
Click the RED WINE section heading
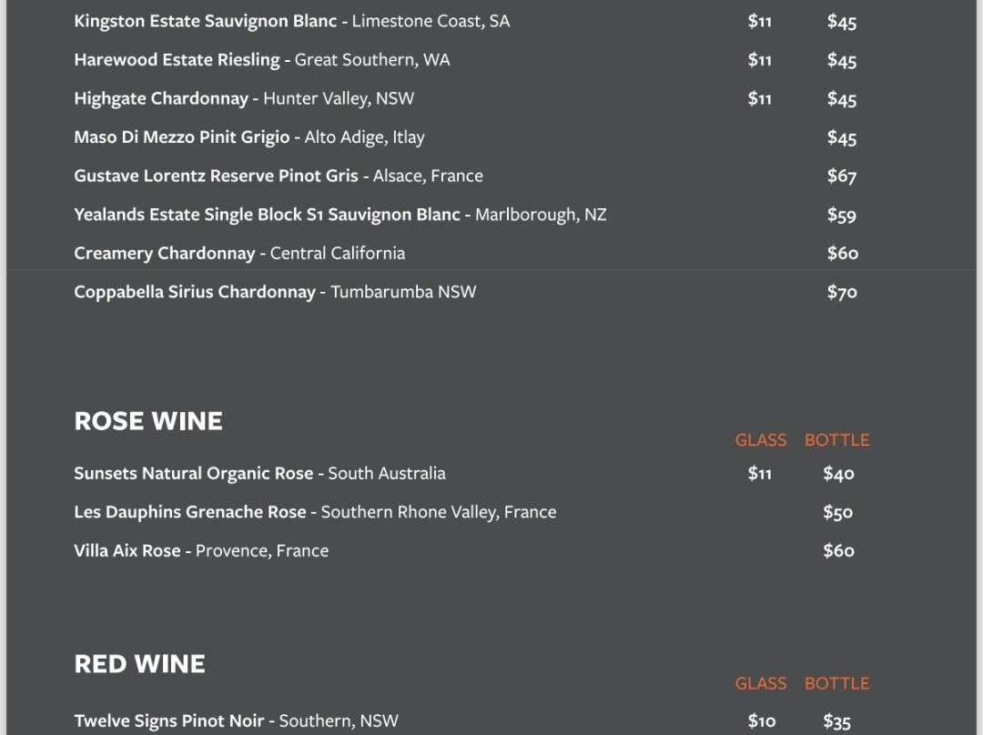[139, 664]
